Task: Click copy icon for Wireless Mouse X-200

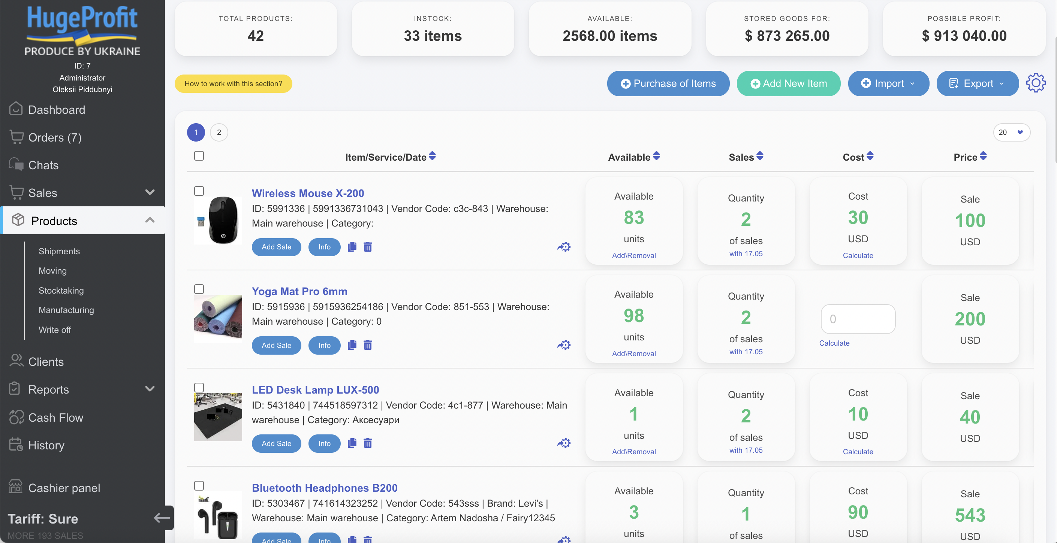Action: pyautogui.click(x=352, y=247)
